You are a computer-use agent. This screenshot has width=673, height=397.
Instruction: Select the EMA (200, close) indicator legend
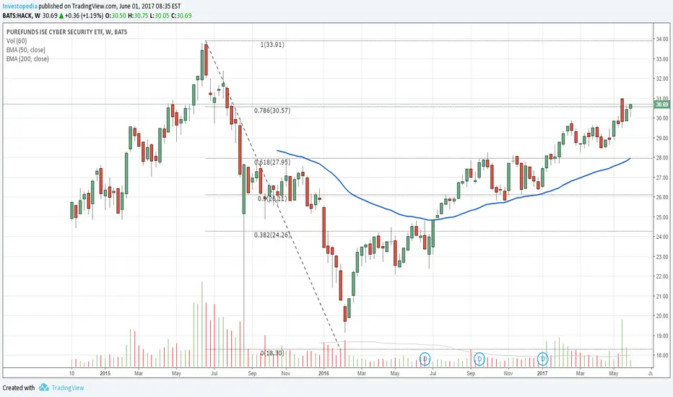point(27,58)
